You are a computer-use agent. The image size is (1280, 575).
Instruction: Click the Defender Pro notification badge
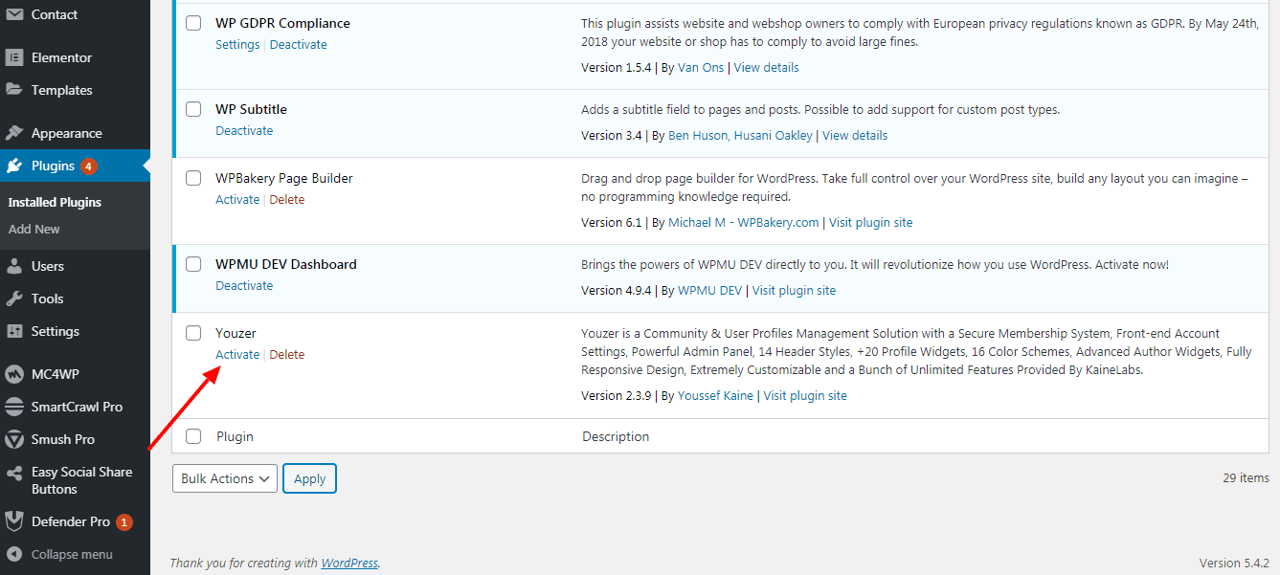click(x=124, y=522)
